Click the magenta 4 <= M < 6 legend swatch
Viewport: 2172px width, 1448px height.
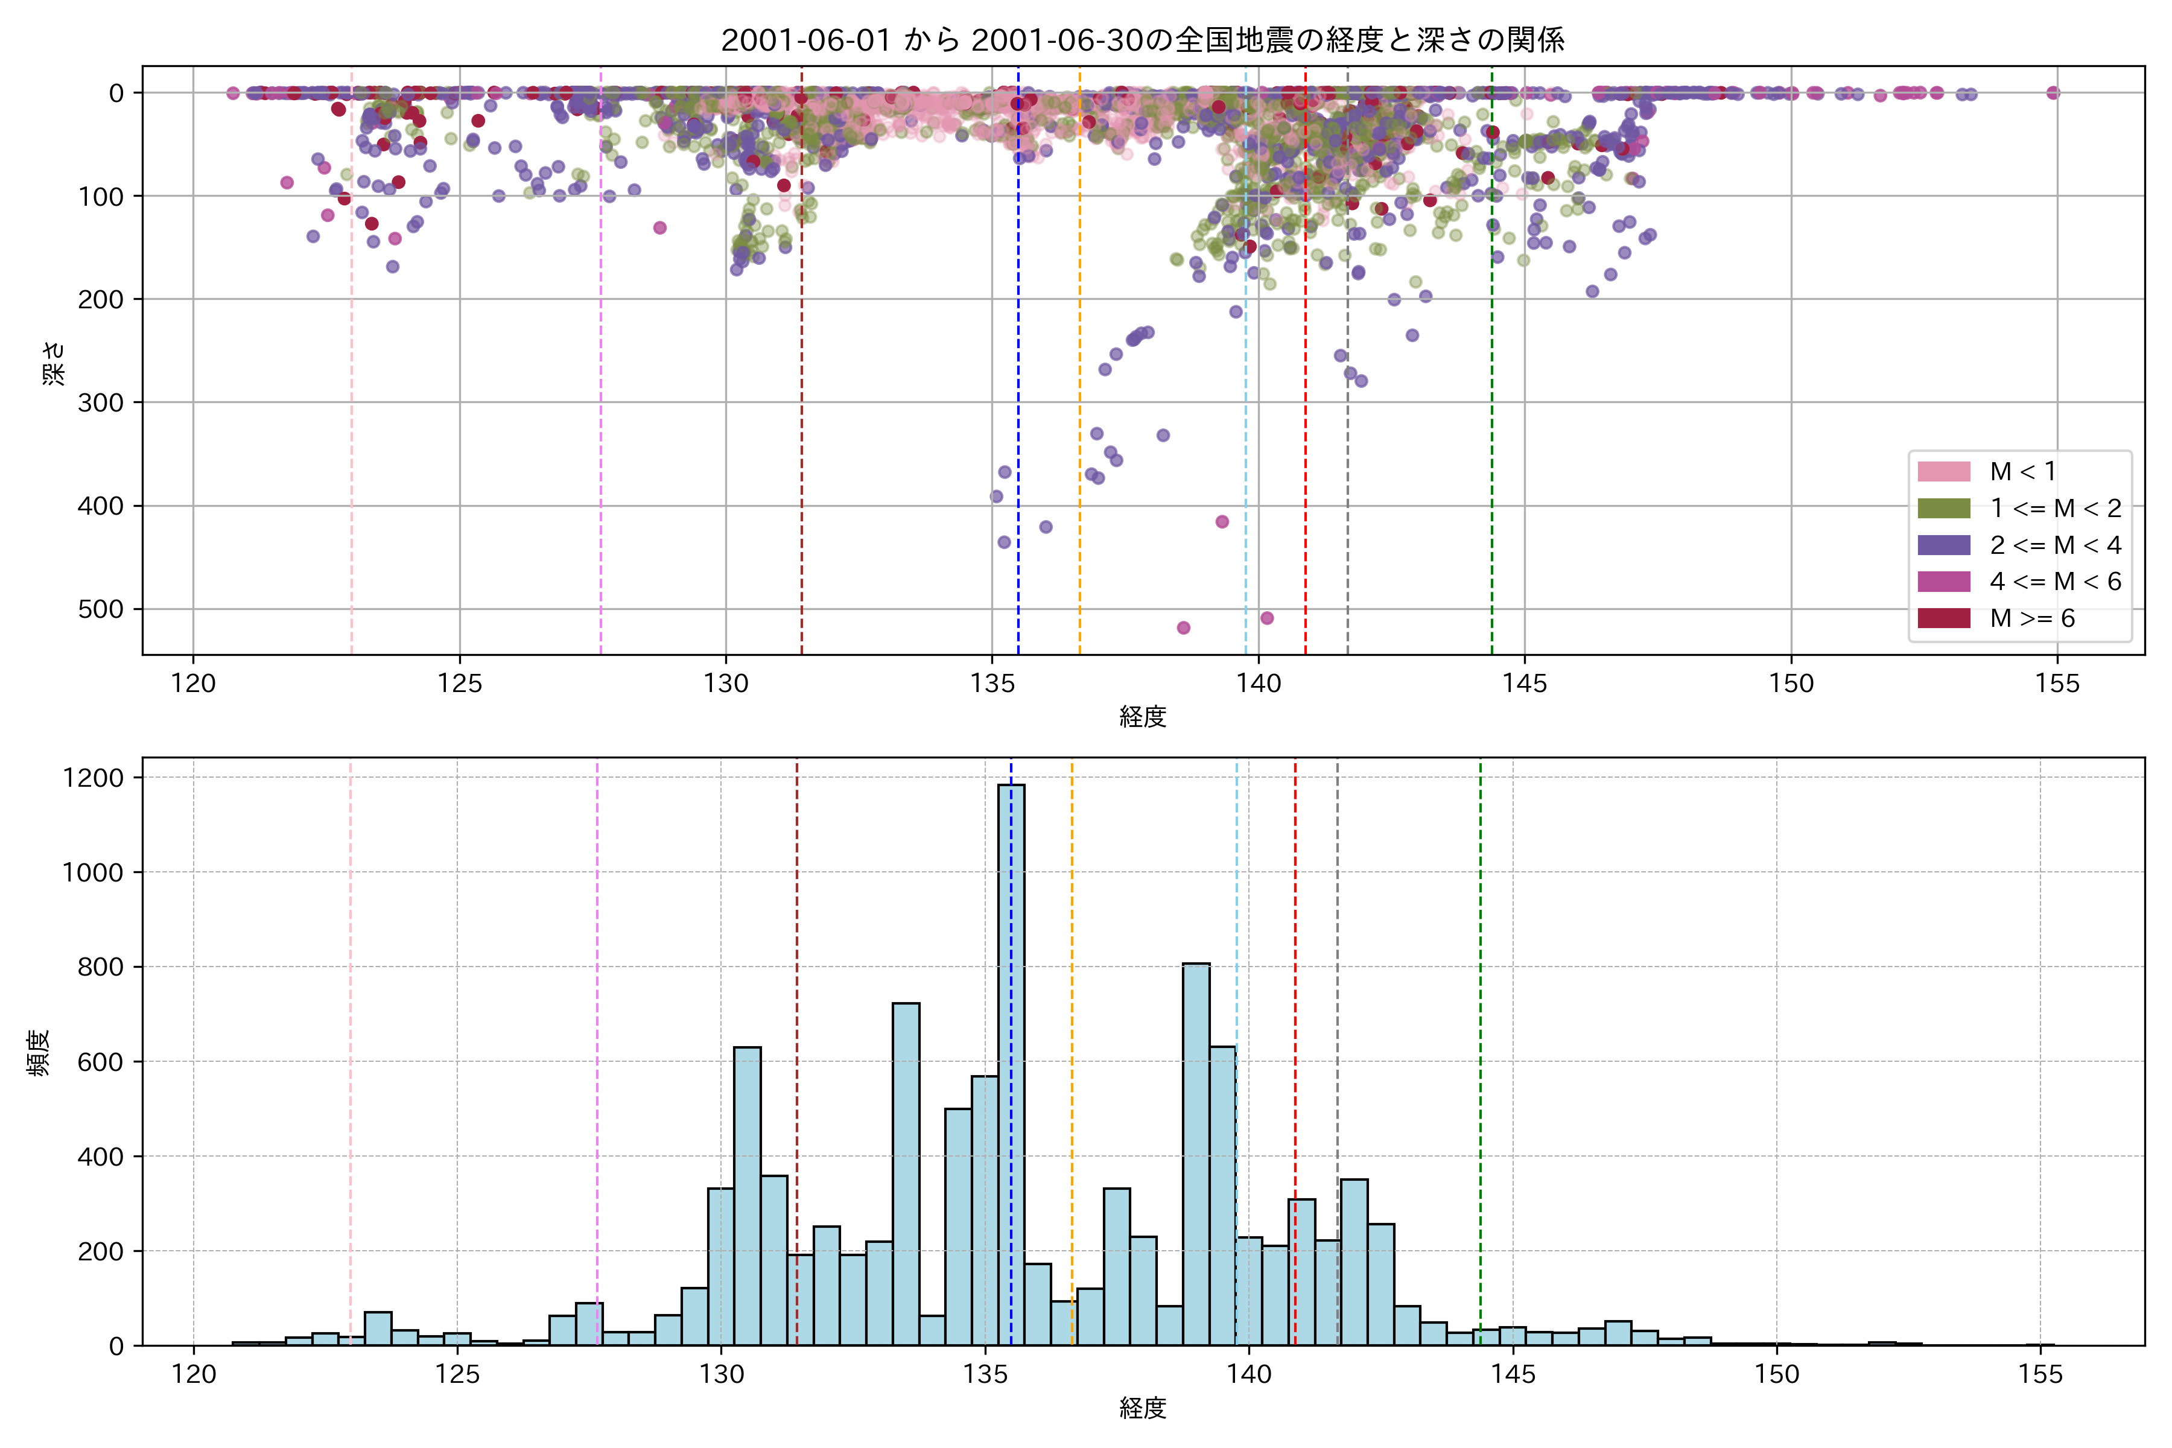click(x=1944, y=582)
